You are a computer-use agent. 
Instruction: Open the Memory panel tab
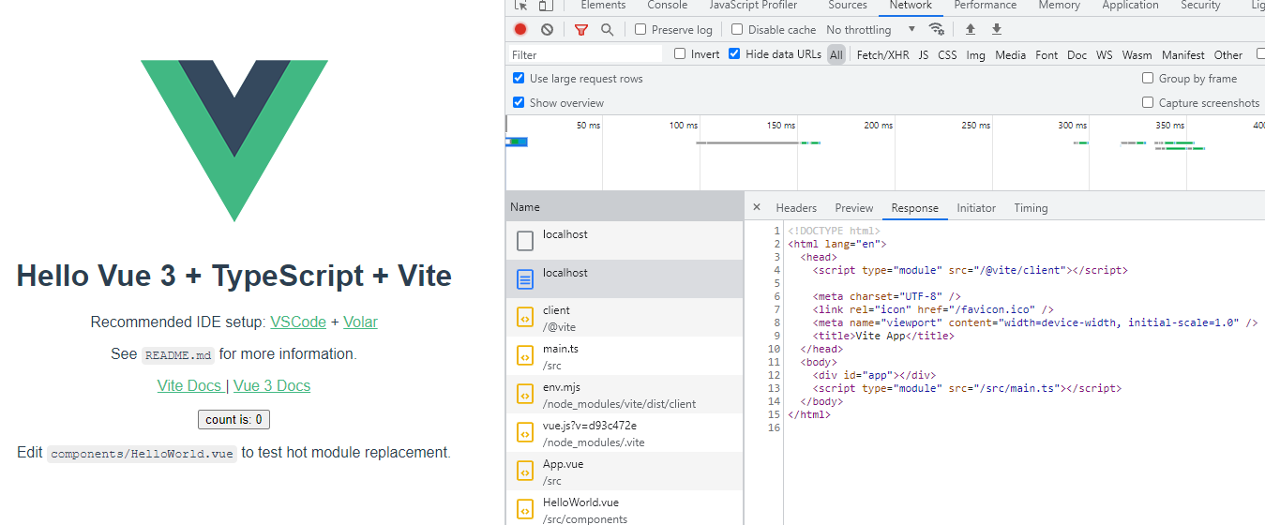click(1060, 6)
